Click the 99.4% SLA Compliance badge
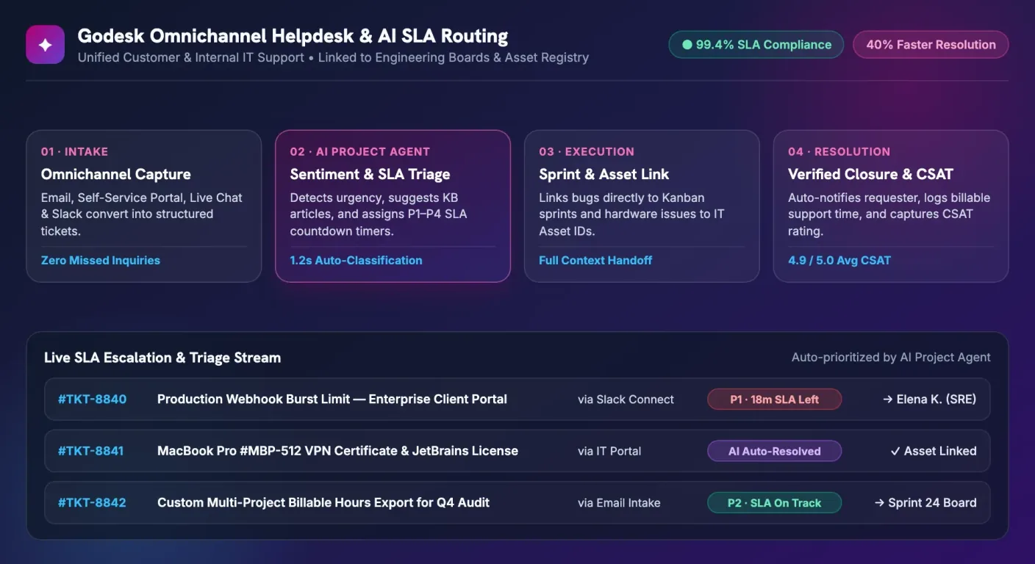Image resolution: width=1035 pixels, height=564 pixels. (756, 45)
